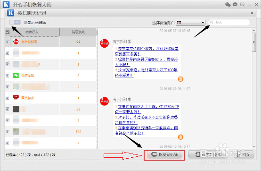Image resolution: width=261 pixels, height=171 pixels.
Task: Open the chat bubble icon in the title bar
Action: [235, 5]
